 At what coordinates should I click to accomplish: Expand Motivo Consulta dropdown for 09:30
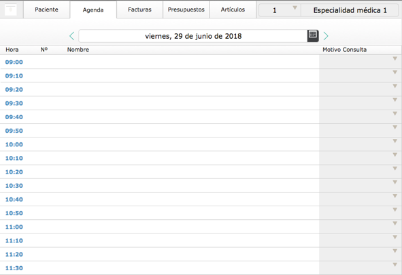(x=395, y=100)
